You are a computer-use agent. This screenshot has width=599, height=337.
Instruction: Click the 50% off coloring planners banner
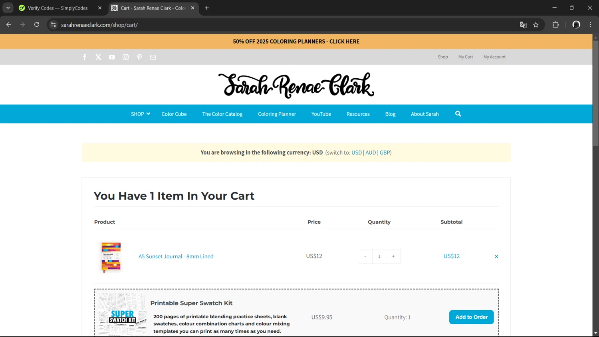click(296, 42)
